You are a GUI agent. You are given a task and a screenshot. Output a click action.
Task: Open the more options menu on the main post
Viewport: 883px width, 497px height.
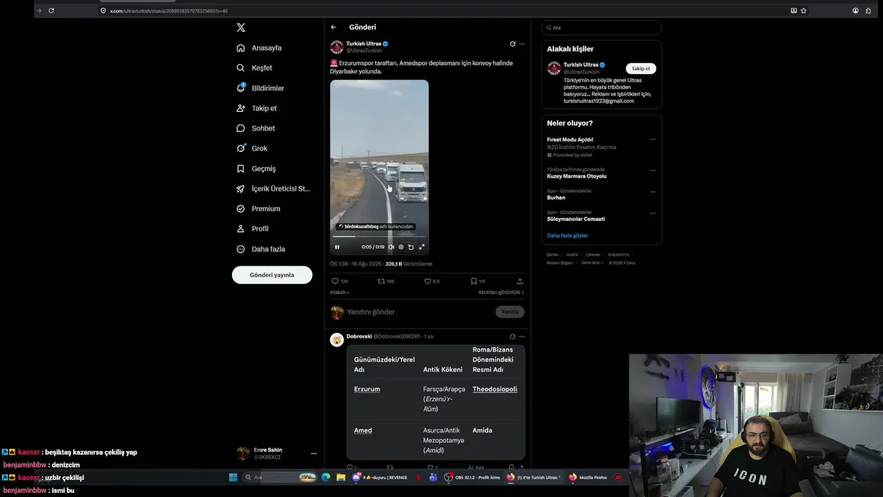click(x=522, y=43)
